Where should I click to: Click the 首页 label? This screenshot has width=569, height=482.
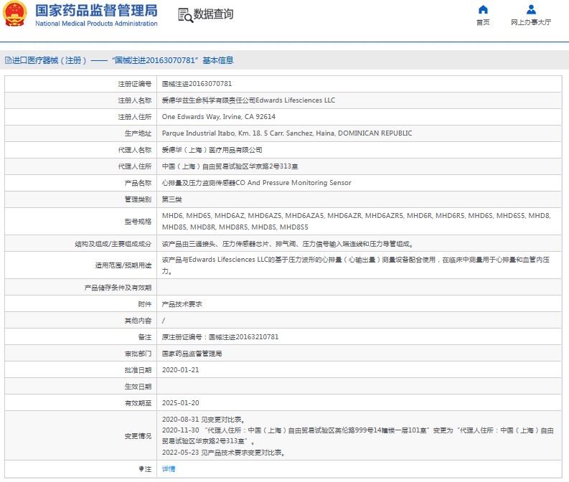click(x=483, y=22)
